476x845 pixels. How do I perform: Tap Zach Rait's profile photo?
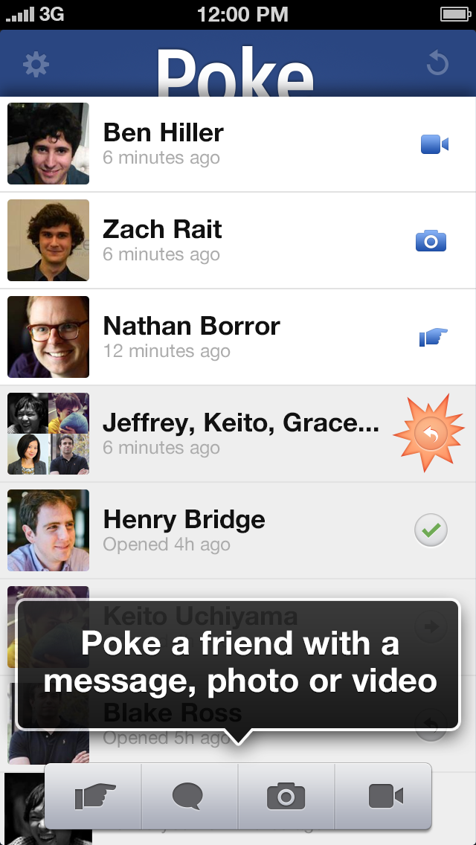pyautogui.click(x=48, y=240)
